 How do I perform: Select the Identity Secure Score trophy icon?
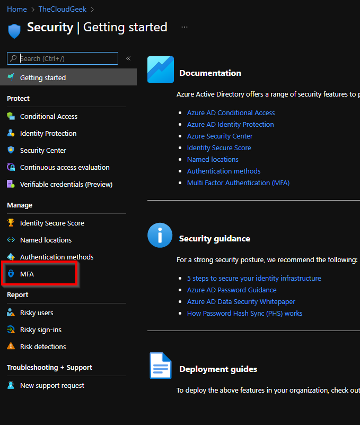click(12, 223)
